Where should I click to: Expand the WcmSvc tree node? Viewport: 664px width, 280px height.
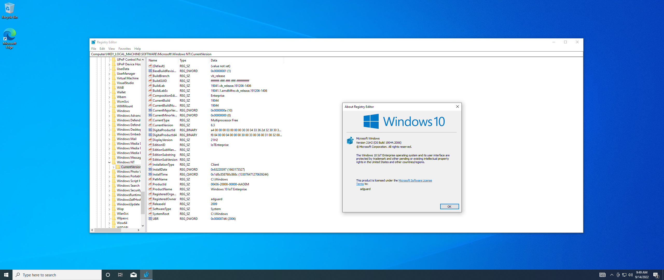(109, 102)
